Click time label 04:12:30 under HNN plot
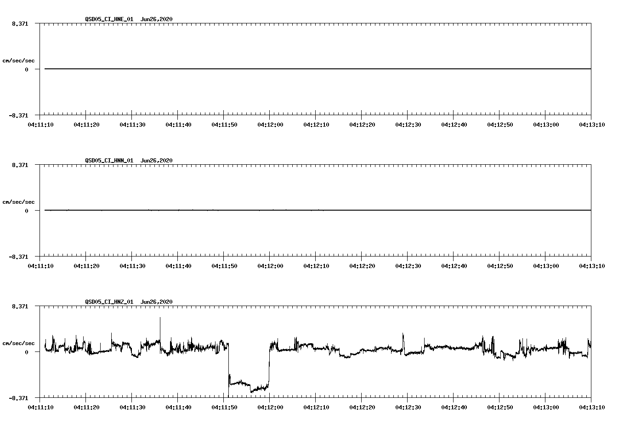Viewport: 624px width, 424px height. coord(408,266)
